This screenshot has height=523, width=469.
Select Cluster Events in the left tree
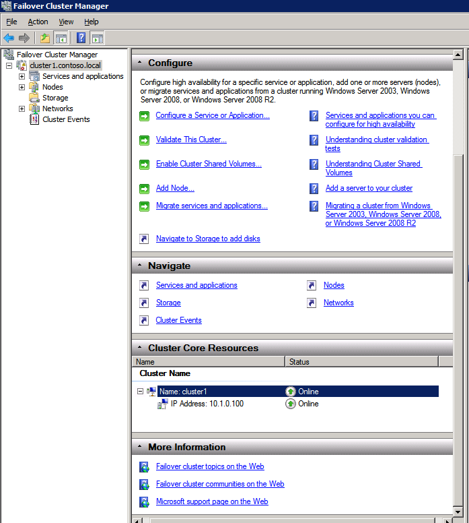tap(66, 119)
